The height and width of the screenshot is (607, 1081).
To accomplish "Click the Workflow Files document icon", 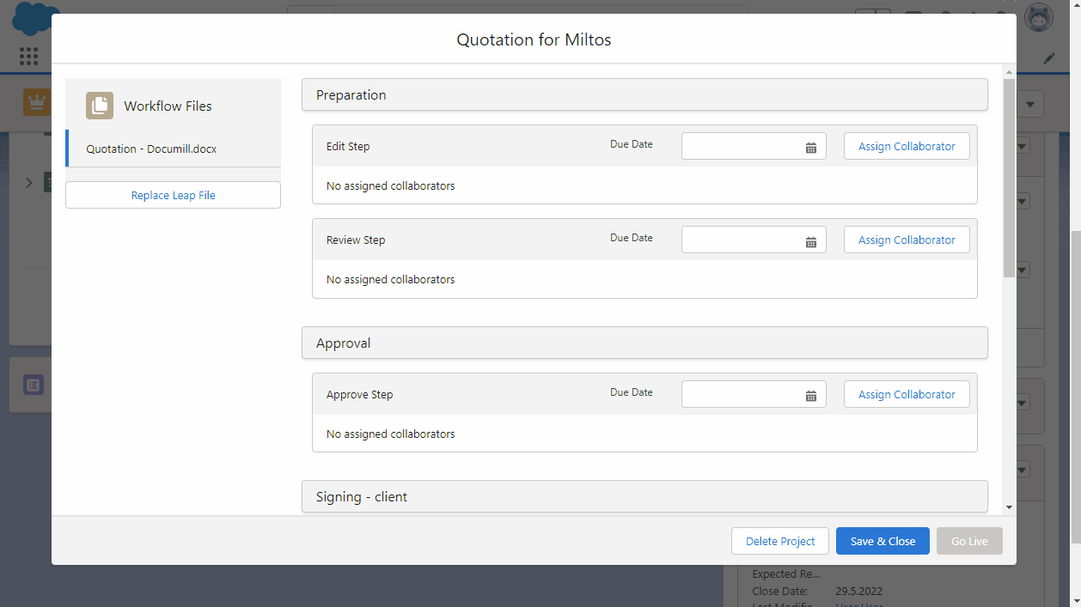I will (x=99, y=106).
